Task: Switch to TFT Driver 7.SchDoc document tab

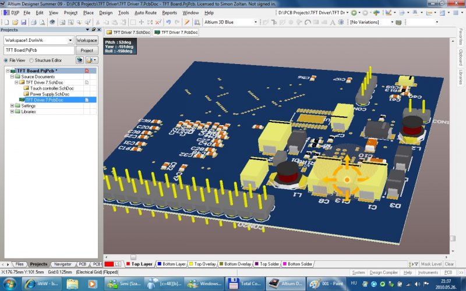Action: tap(128, 33)
